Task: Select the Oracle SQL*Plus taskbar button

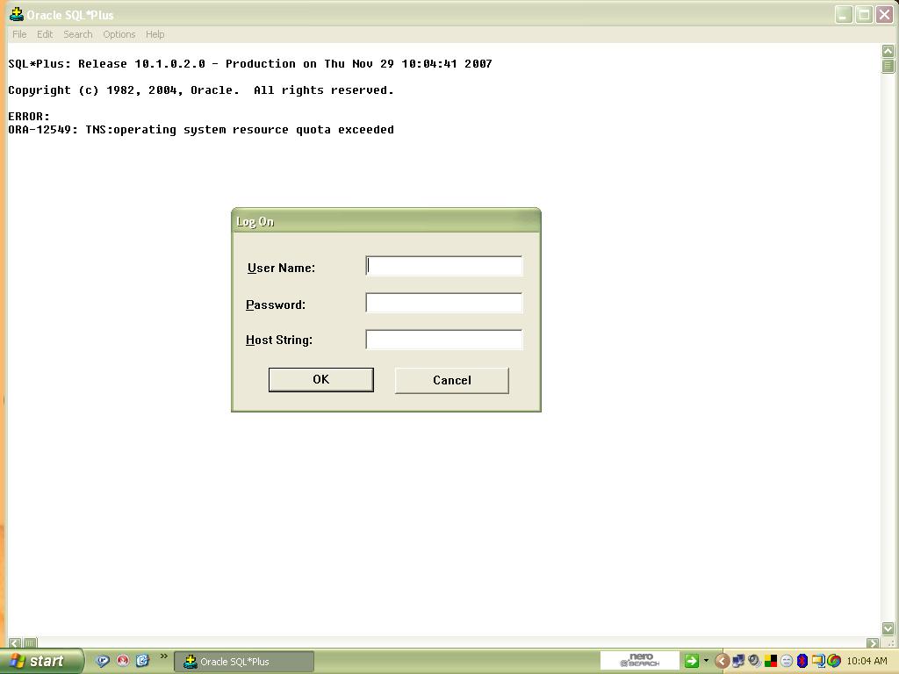Action: 244,662
